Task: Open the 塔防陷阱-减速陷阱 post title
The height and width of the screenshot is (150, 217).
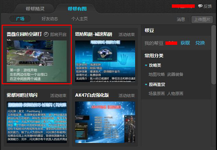Action: tap(94, 34)
